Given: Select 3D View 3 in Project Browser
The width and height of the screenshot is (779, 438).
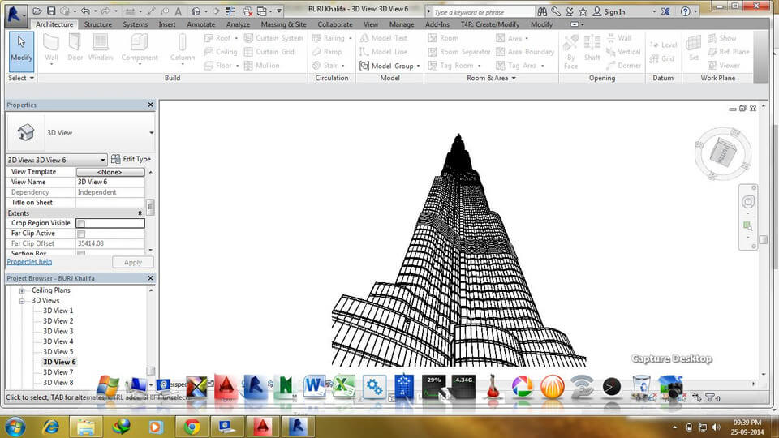Looking at the screenshot, I should [58, 331].
